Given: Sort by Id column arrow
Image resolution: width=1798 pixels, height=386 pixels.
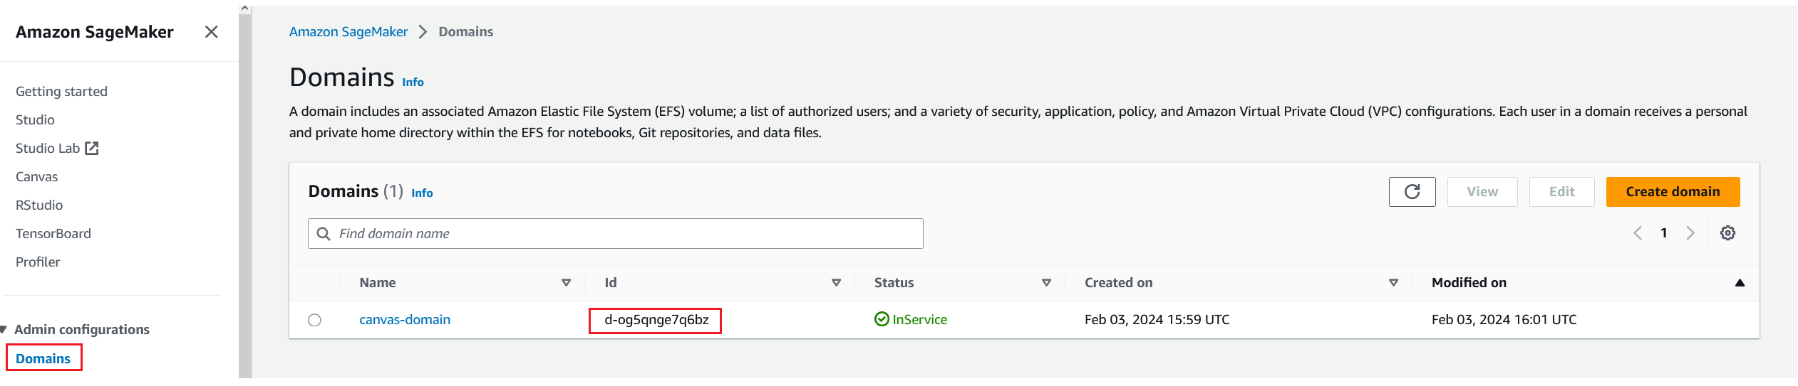Looking at the screenshot, I should click(x=836, y=283).
